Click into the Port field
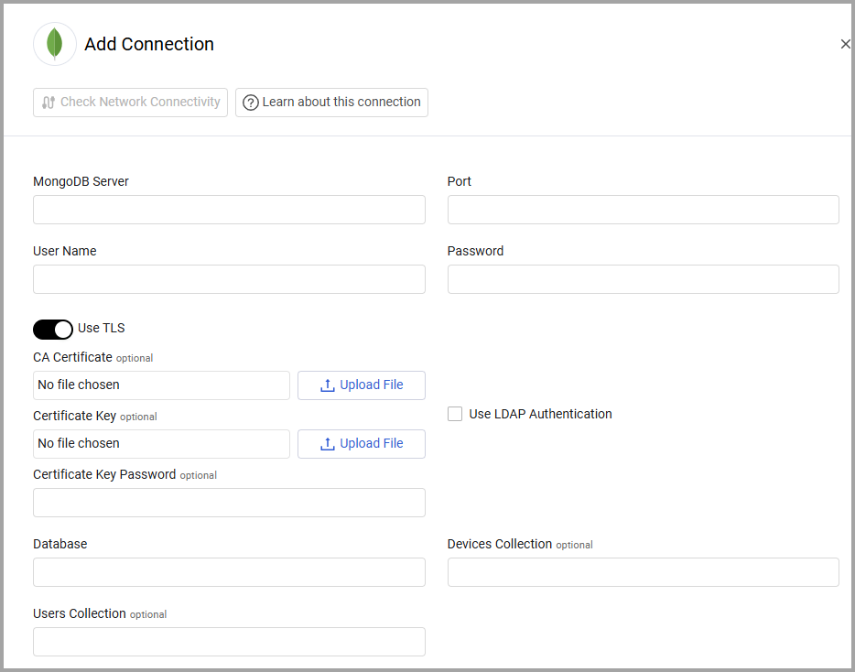Image resolution: width=855 pixels, height=672 pixels. [x=644, y=210]
